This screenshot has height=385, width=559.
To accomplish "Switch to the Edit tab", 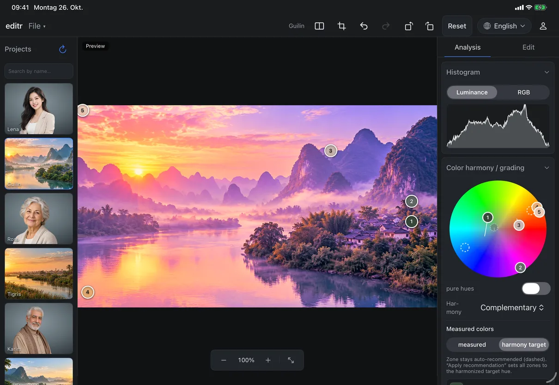I will click(529, 48).
